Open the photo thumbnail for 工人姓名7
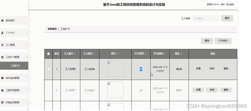 [115, 90]
